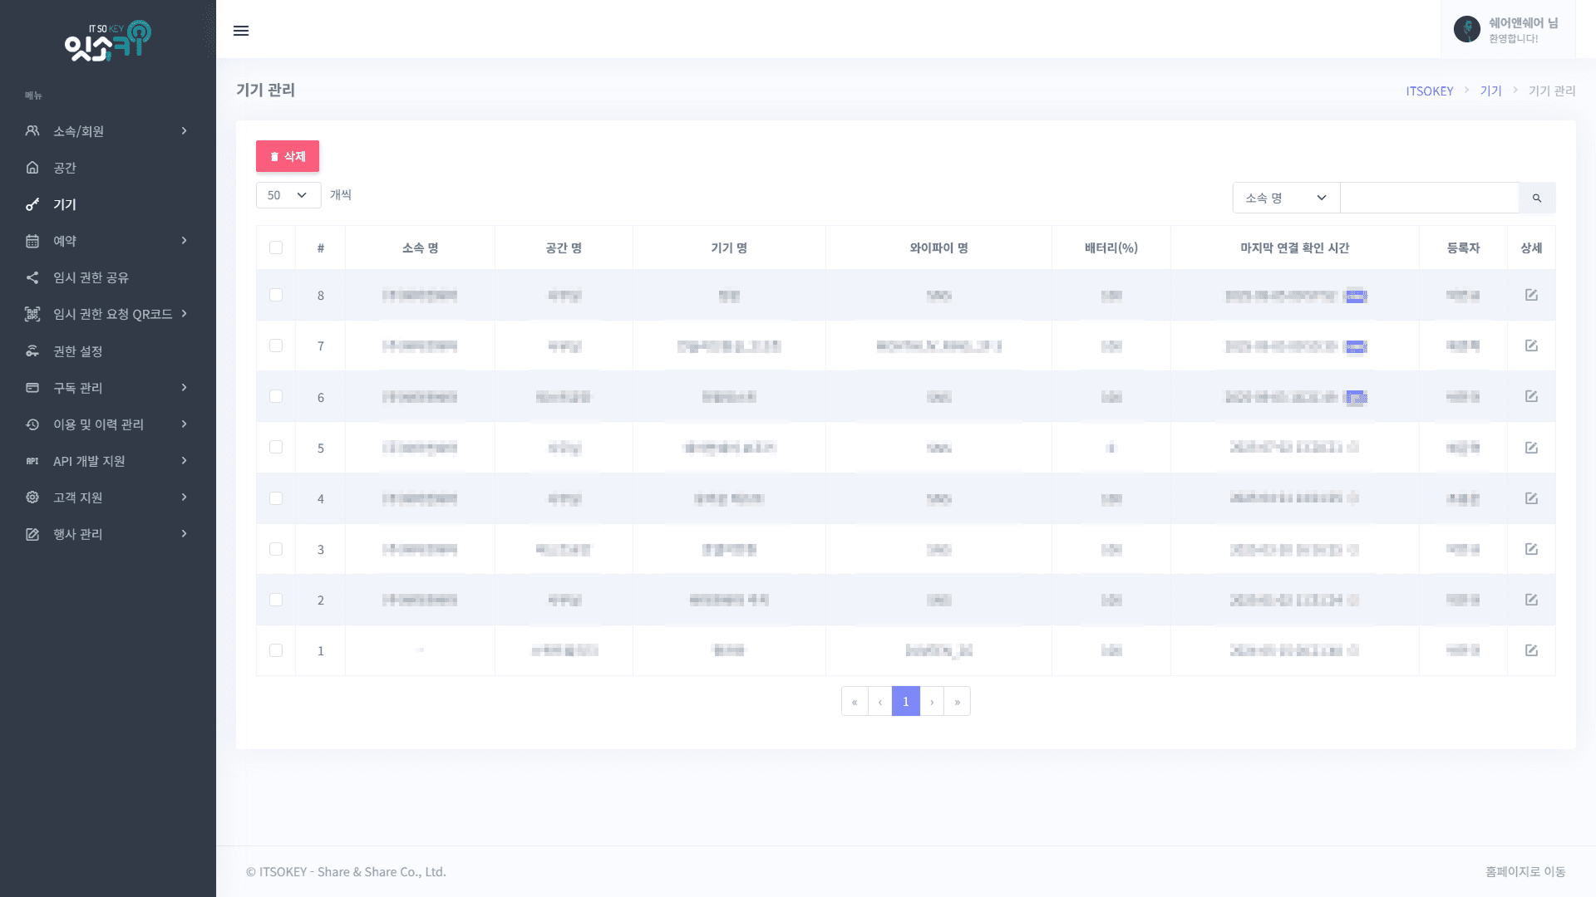Click the red 삭제 button
Image resolution: width=1596 pixels, height=897 pixels.
coord(288,156)
